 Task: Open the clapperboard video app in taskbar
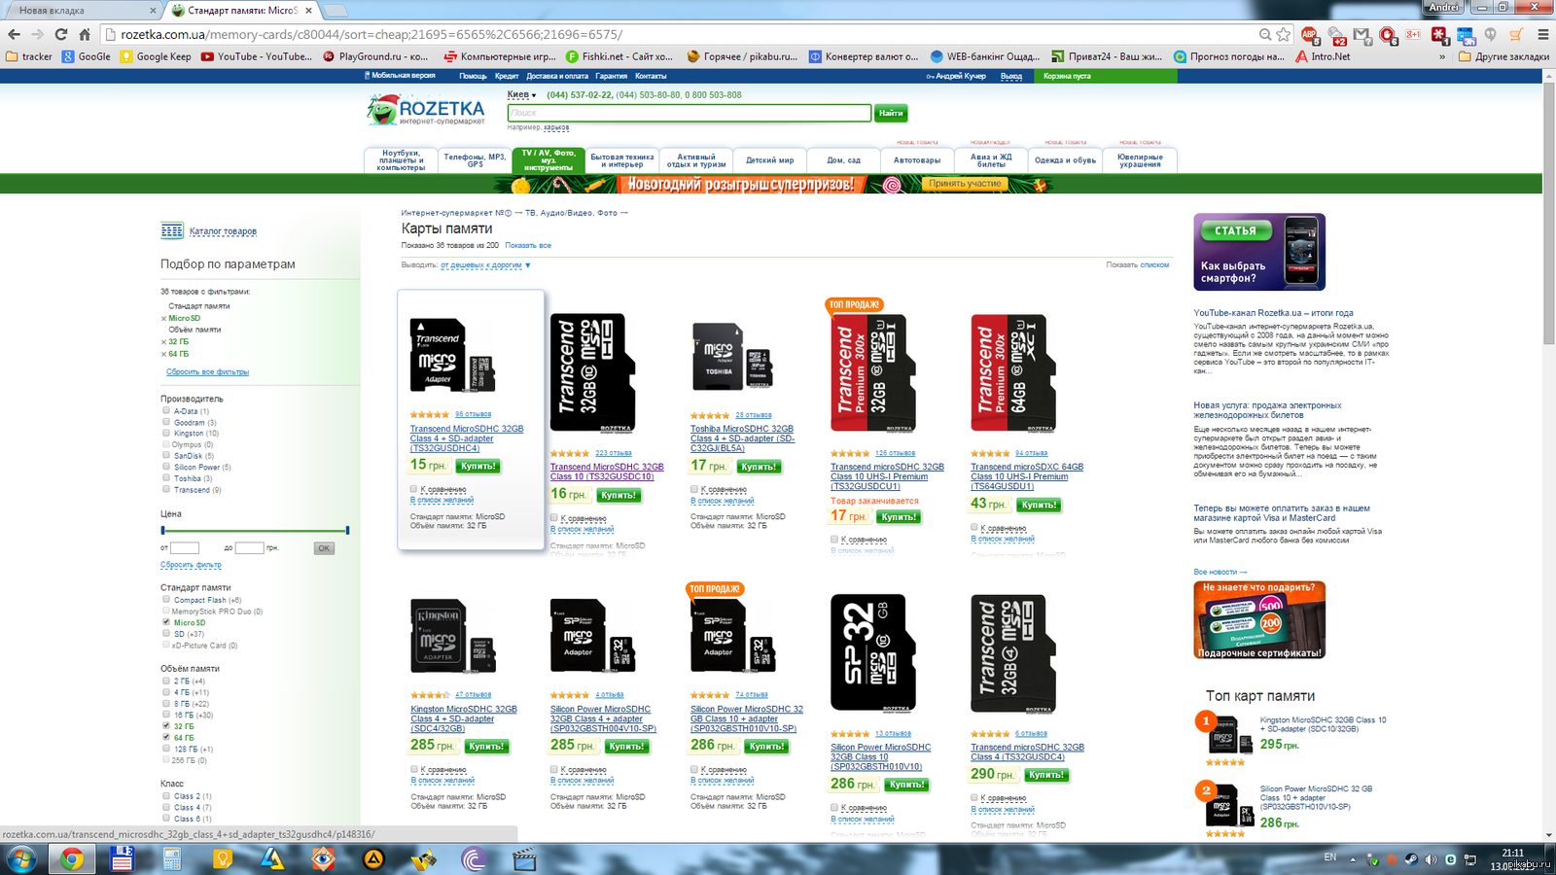coord(524,859)
